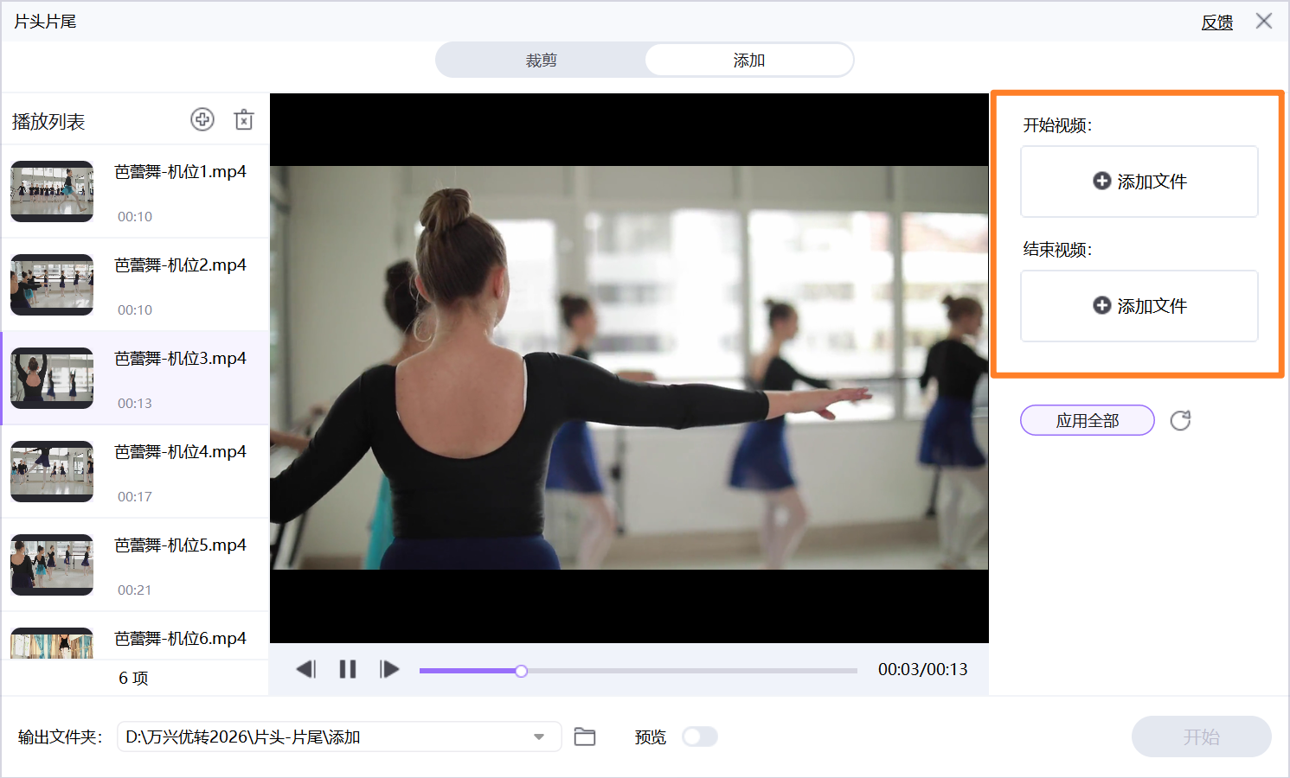Switch to the 添加 tab
Image resolution: width=1290 pixels, height=778 pixels.
[x=748, y=61]
